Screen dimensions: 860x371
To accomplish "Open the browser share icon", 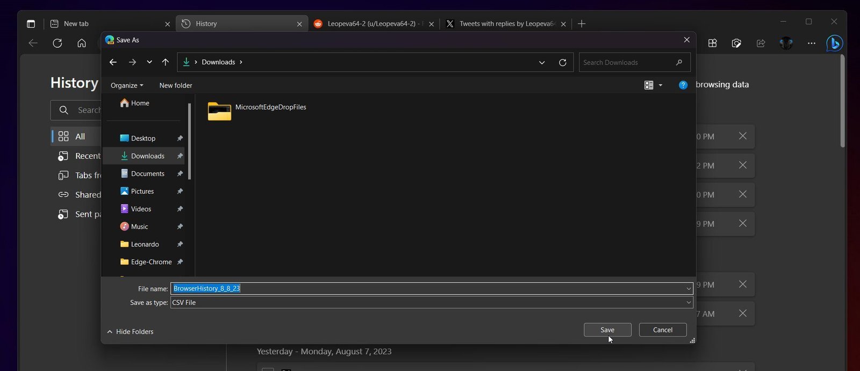I will tap(761, 43).
